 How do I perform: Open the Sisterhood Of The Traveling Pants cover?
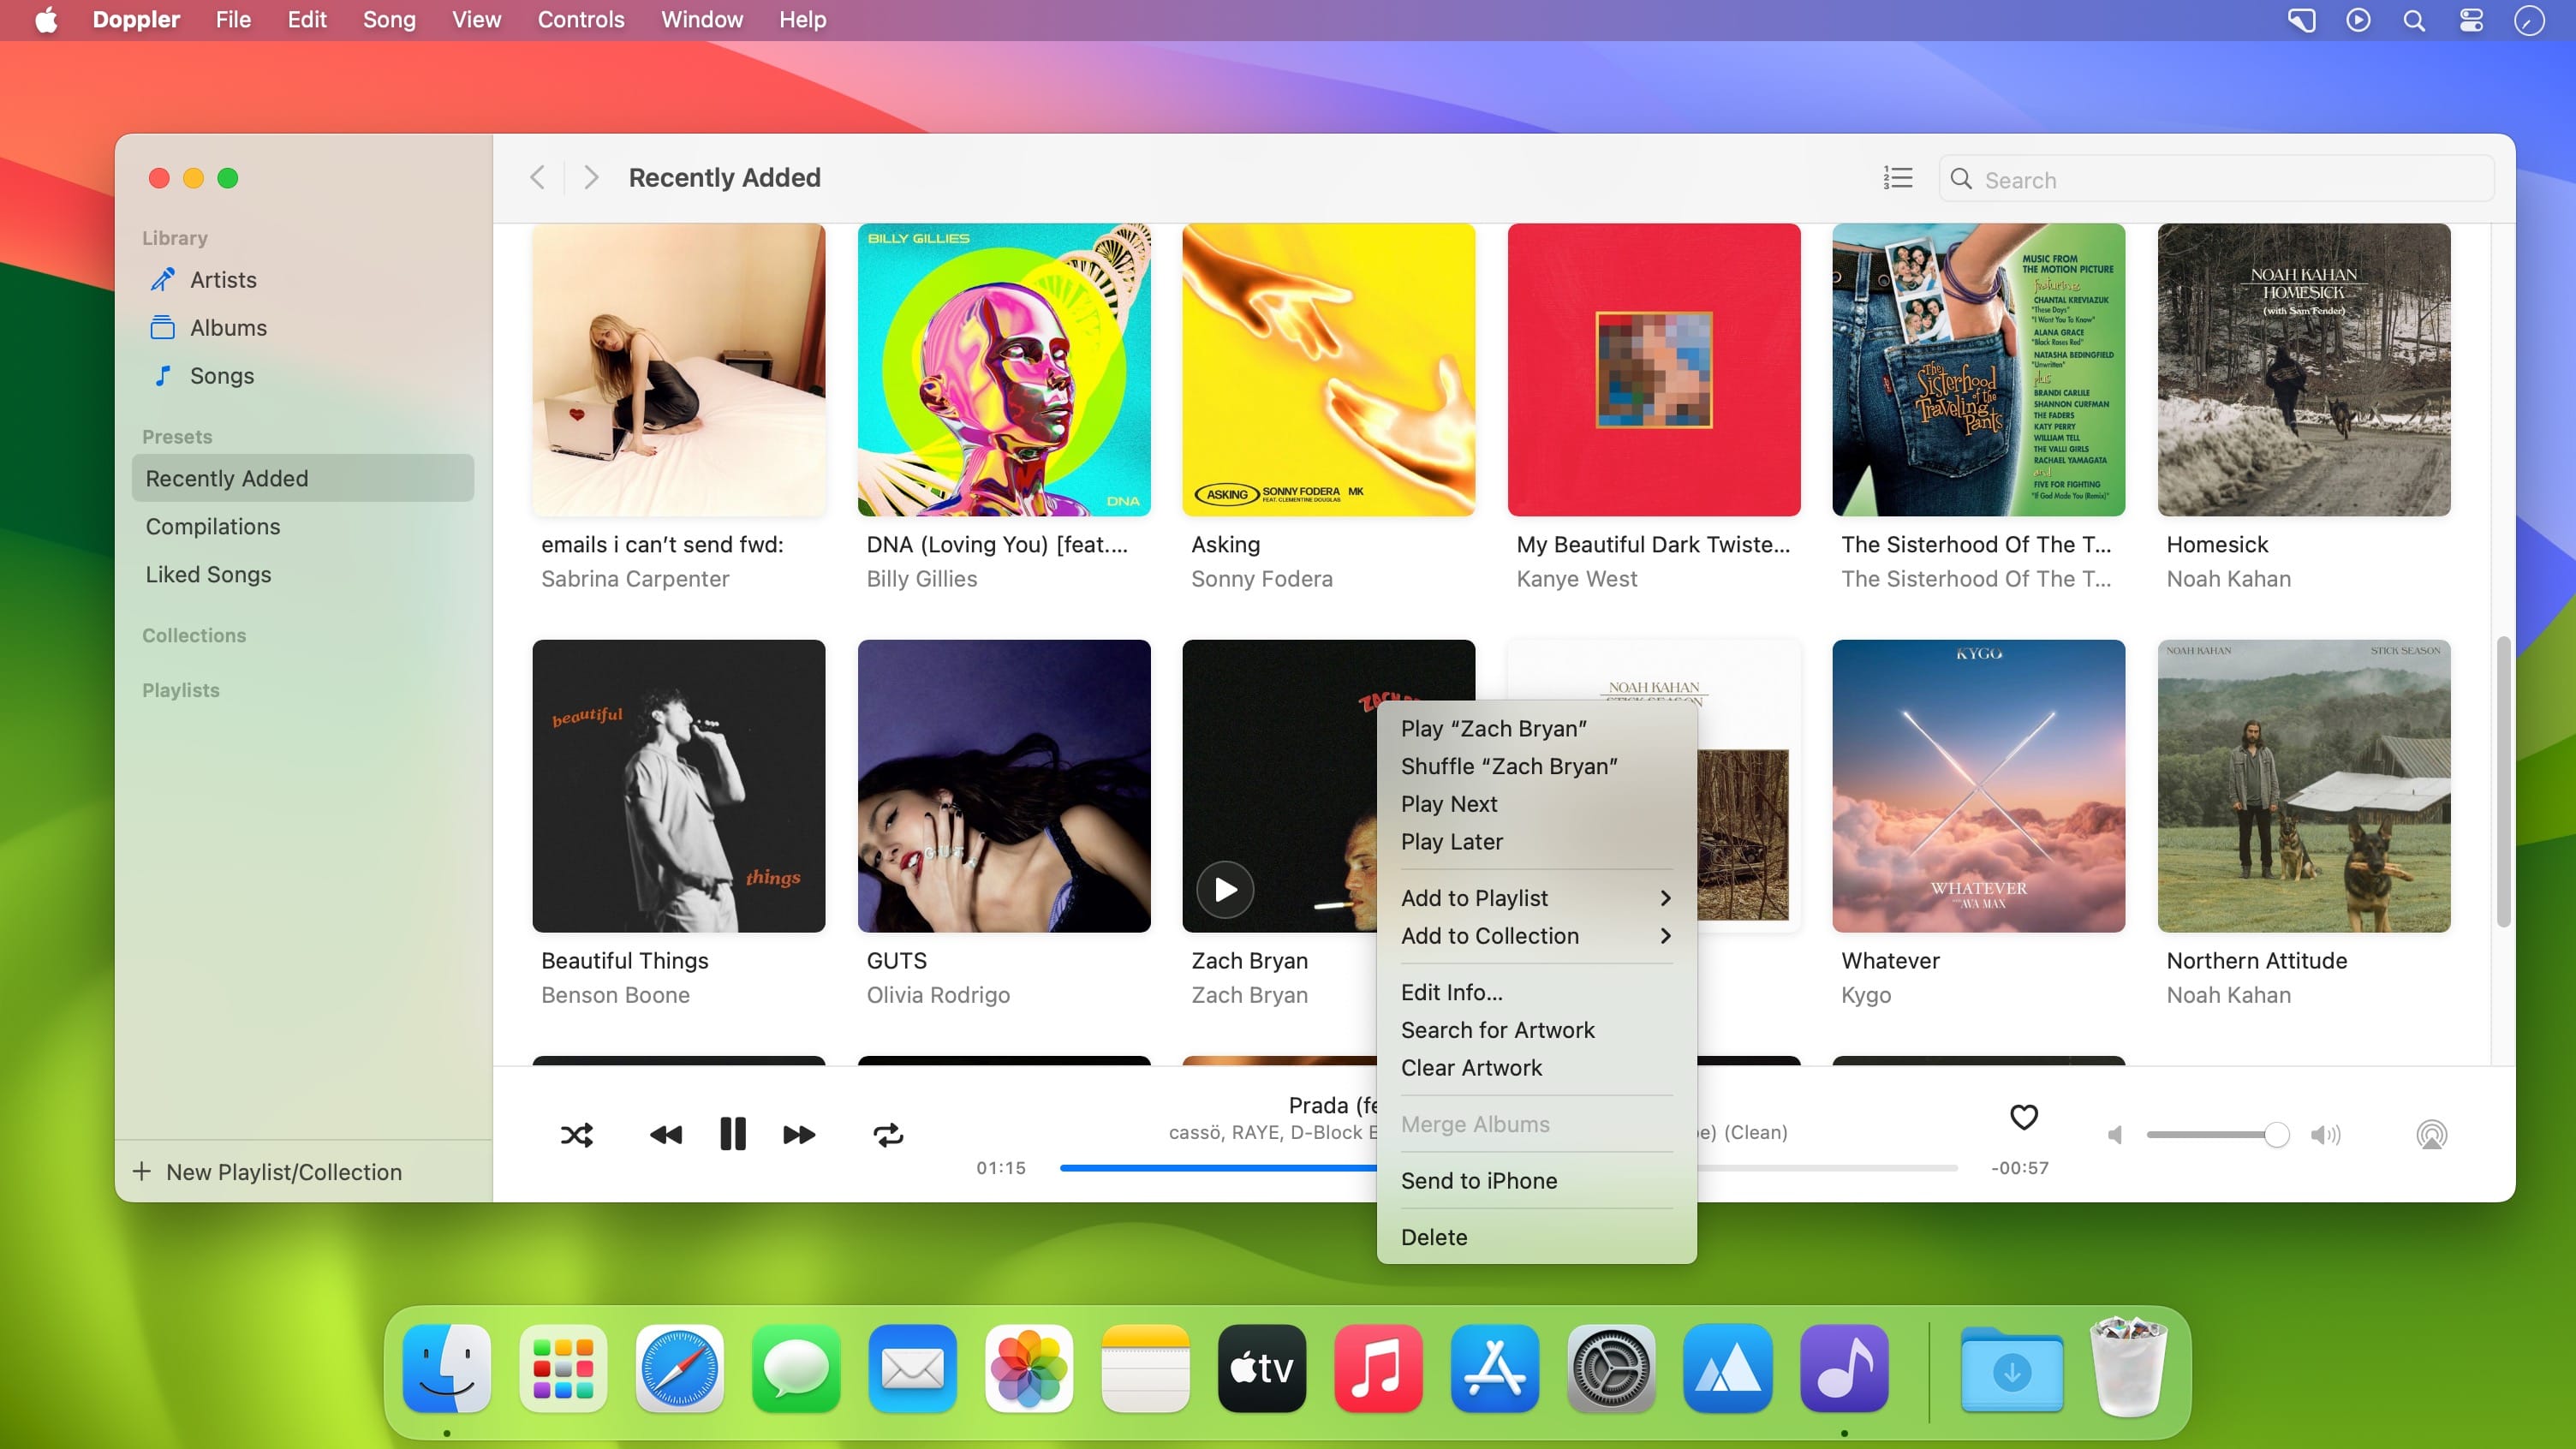click(x=1979, y=370)
